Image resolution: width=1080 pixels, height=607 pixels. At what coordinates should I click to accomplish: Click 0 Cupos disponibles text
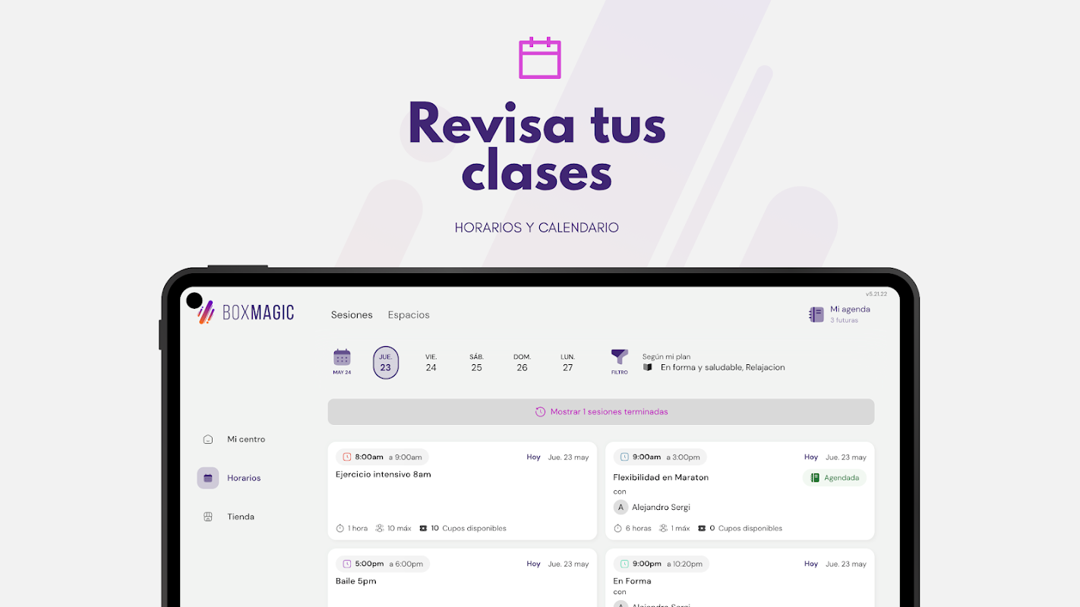pyautogui.click(x=746, y=528)
